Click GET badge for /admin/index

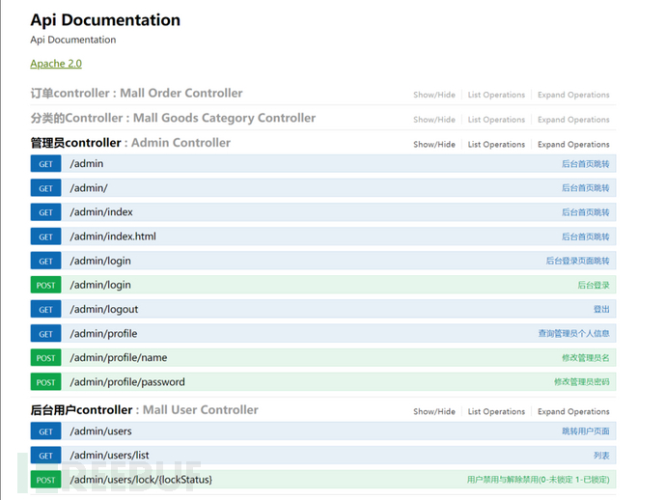[45, 212]
